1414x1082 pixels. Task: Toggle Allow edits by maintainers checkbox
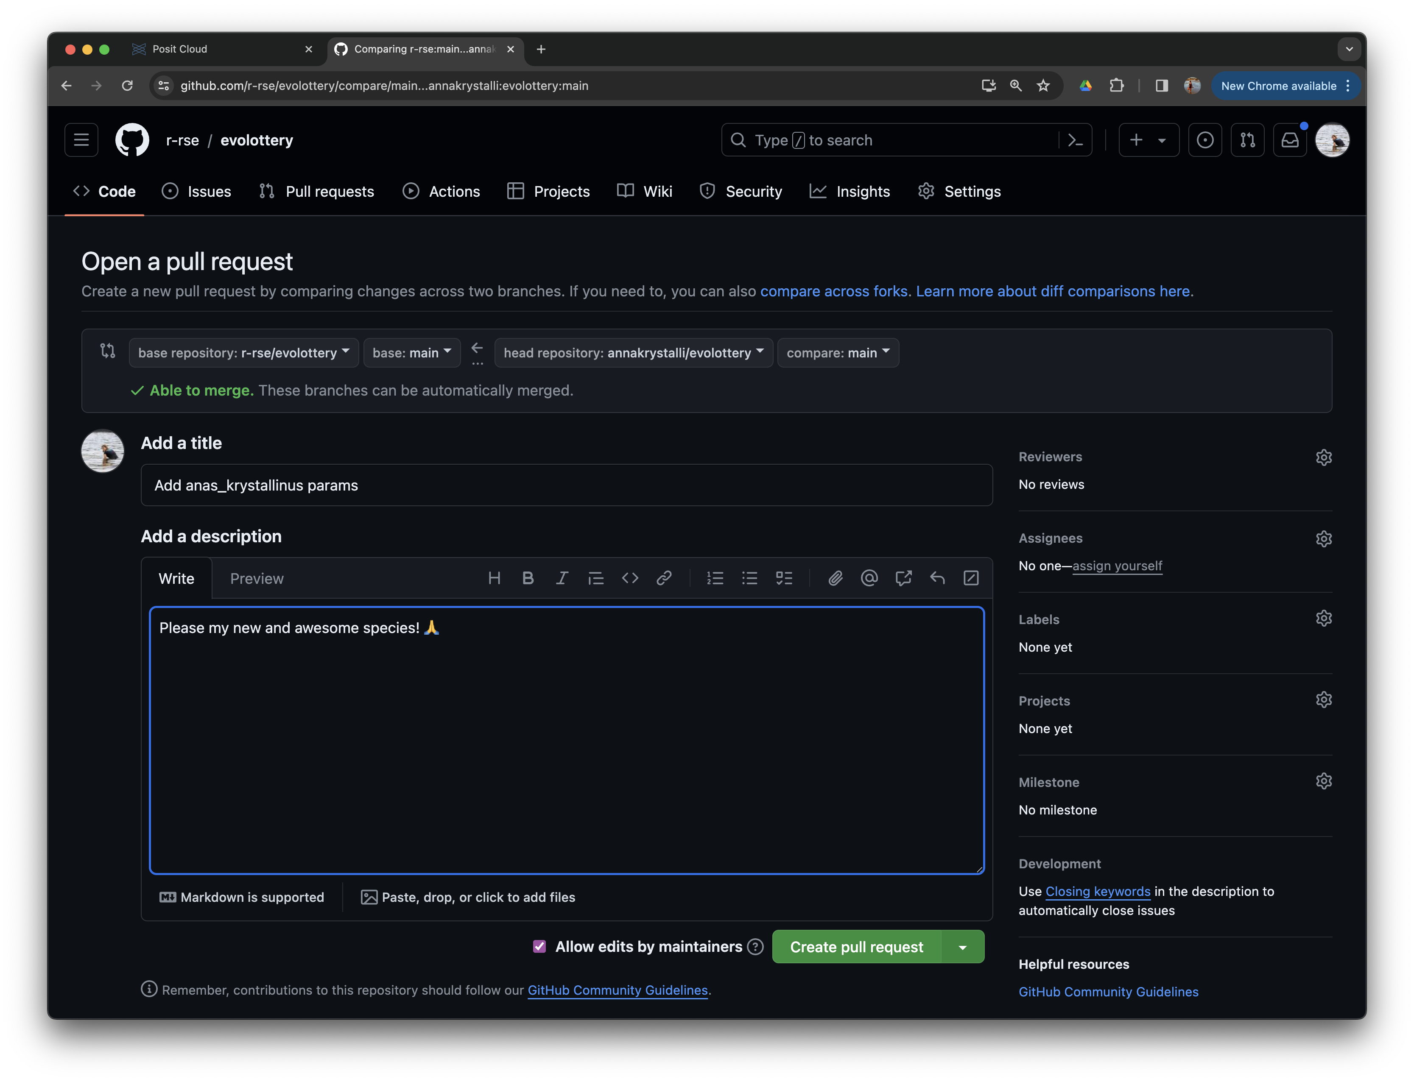coord(539,946)
